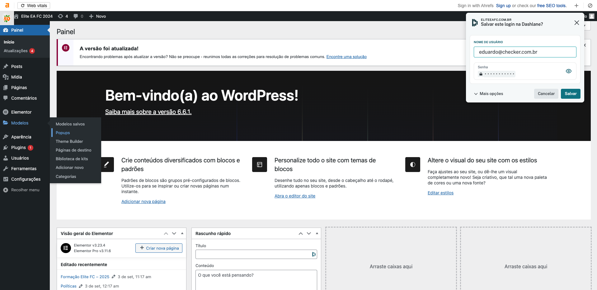
Task: Click the disable circle icon in Ahrefs bar
Action: pos(590,6)
